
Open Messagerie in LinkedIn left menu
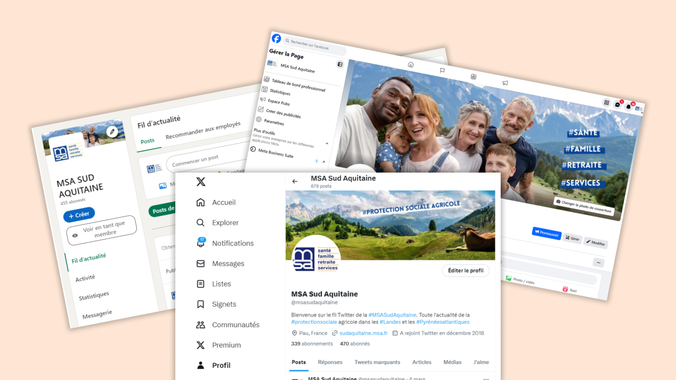[97, 314]
